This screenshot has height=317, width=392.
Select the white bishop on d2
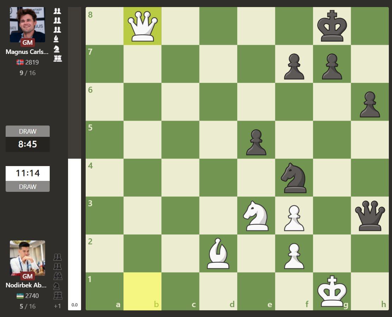[x=218, y=254]
